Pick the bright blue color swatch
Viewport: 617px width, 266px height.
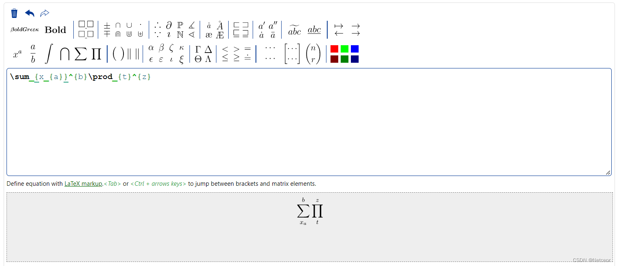tap(355, 49)
